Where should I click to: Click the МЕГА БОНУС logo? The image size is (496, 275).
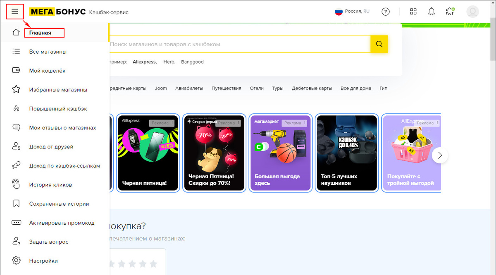[x=57, y=12]
